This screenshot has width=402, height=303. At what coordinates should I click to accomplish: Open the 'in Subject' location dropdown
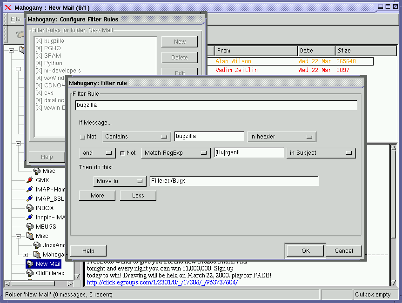321,153
